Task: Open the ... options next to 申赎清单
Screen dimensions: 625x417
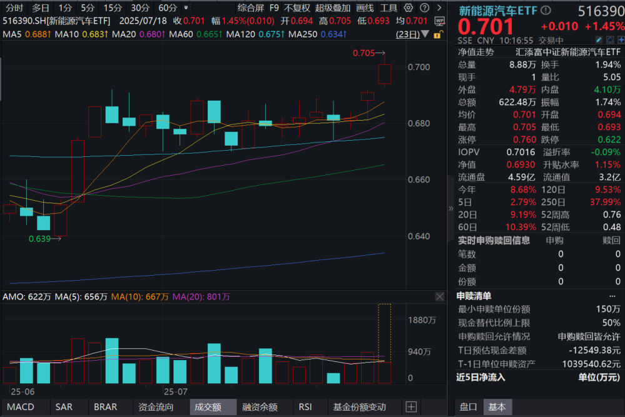Action: [614, 295]
